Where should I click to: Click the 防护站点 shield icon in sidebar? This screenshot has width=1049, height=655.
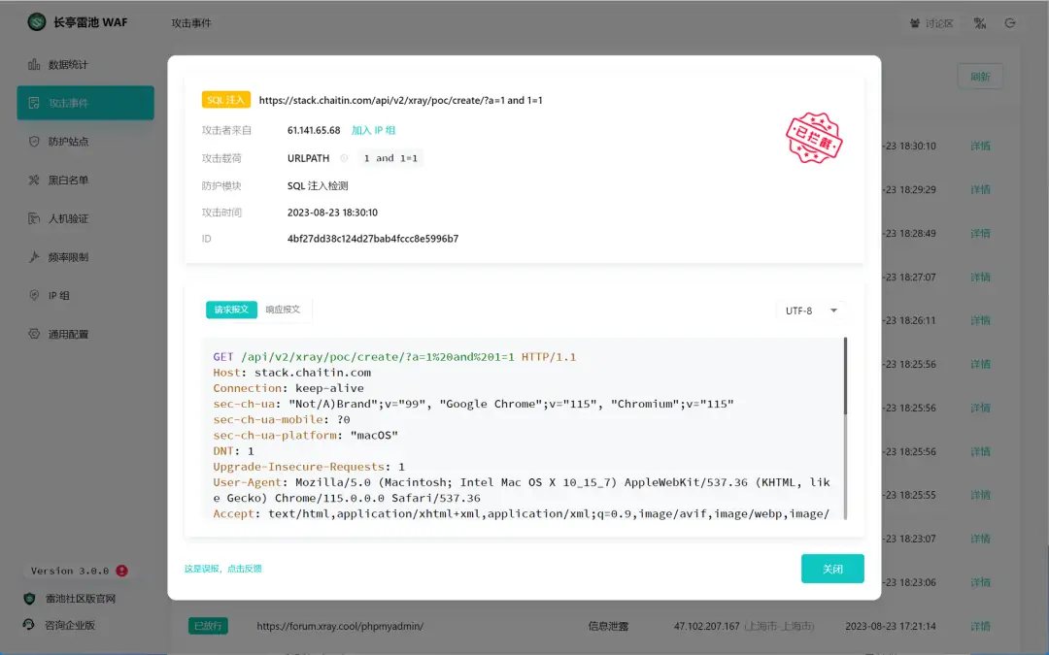pyautogui.click(x=34, y=142)
